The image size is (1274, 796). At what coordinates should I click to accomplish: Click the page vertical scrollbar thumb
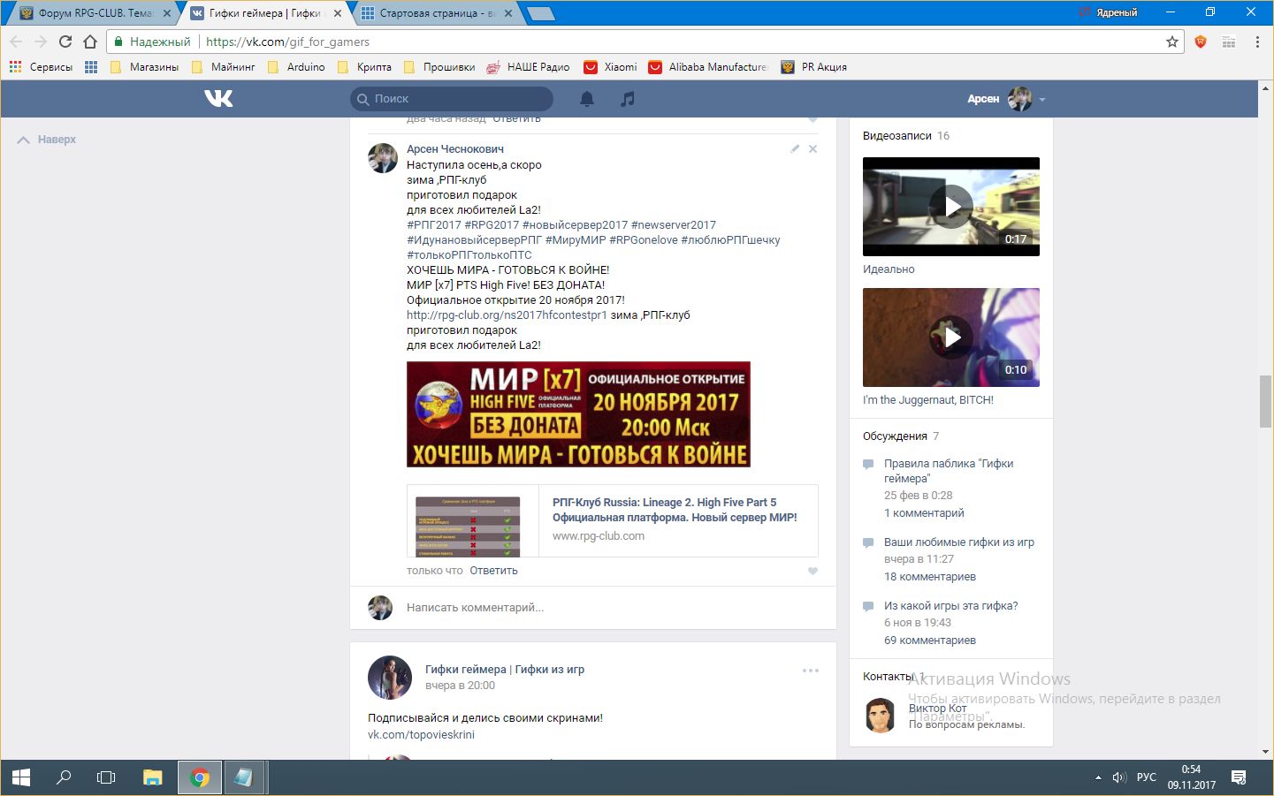(1266, 402)
